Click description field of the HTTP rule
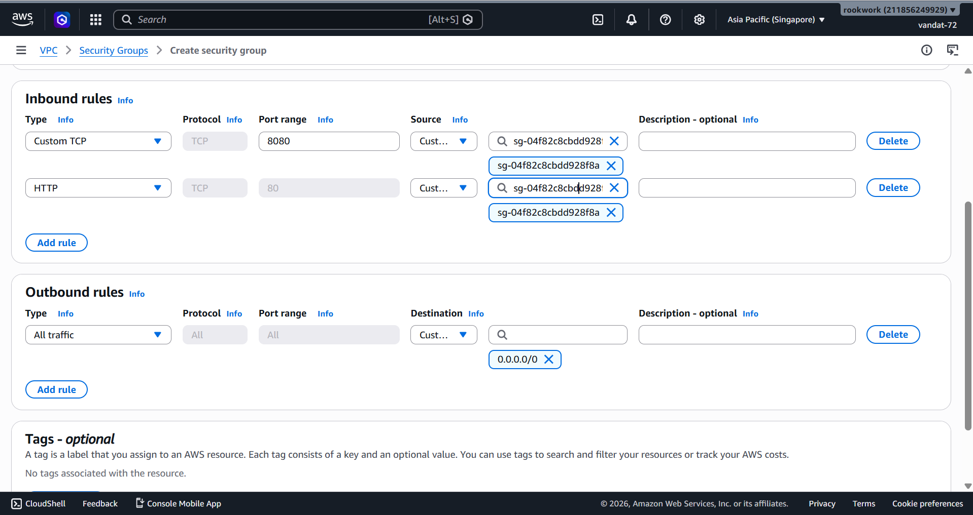 pyautogui.click(x=747, y=188)
